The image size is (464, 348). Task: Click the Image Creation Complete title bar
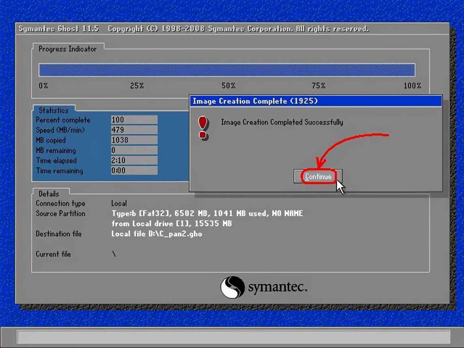click(x=316, y=101)
